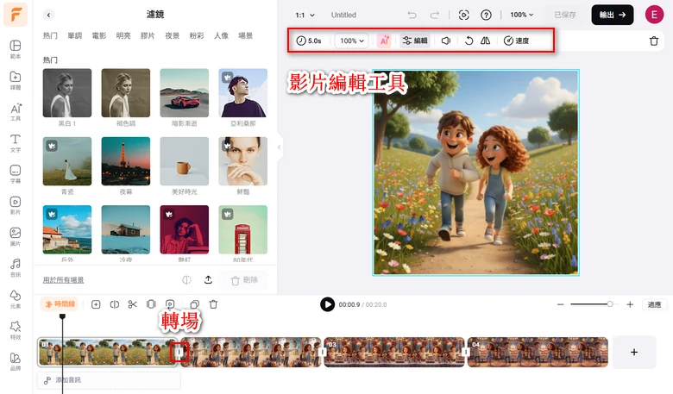Switch to the 粉彩 filter tab

pyautogui.click(x=197, y=35)
